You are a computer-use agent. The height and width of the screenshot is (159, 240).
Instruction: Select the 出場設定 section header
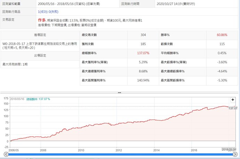(39, 56)
